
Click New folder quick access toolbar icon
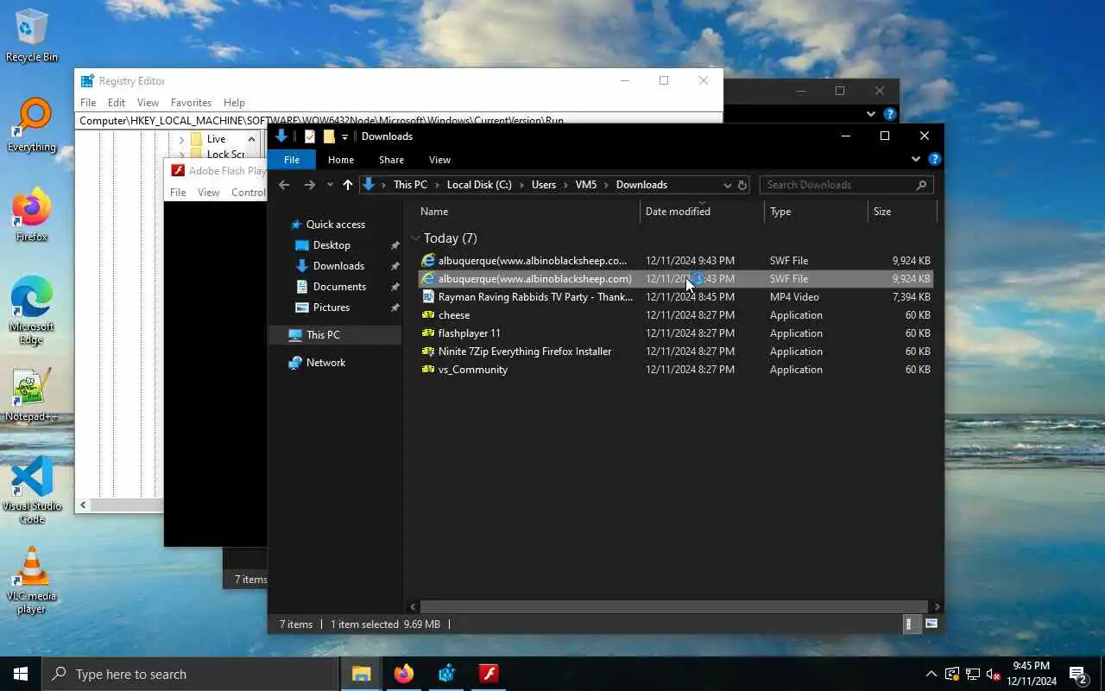(329, 136)
